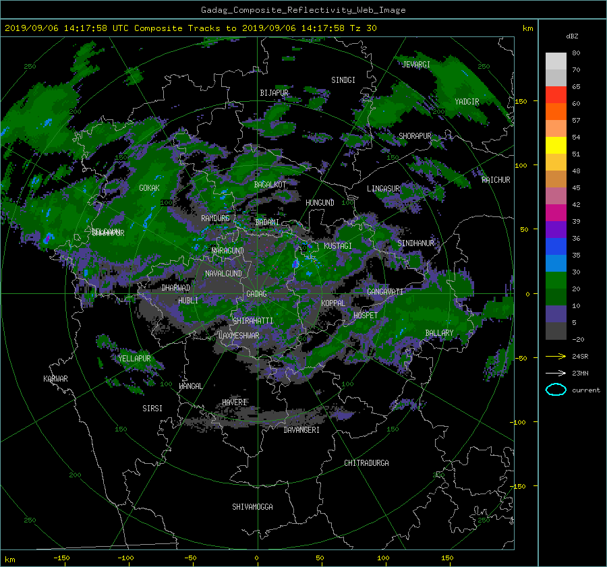Click the LINGASUR city label
The height and width of the screenshot is (567, 607).
point(383,189)
